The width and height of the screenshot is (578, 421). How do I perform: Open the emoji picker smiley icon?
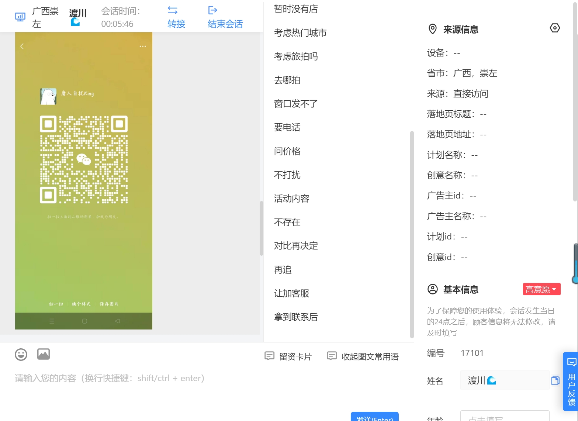click(21, 355)
